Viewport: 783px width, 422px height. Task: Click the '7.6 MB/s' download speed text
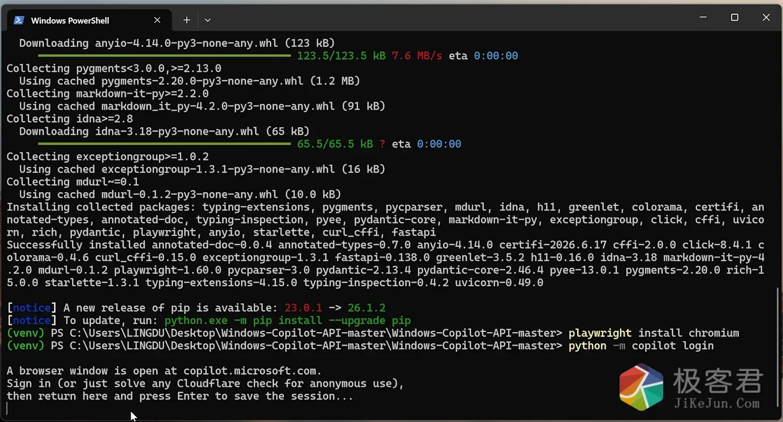click(x=417, y=56)
